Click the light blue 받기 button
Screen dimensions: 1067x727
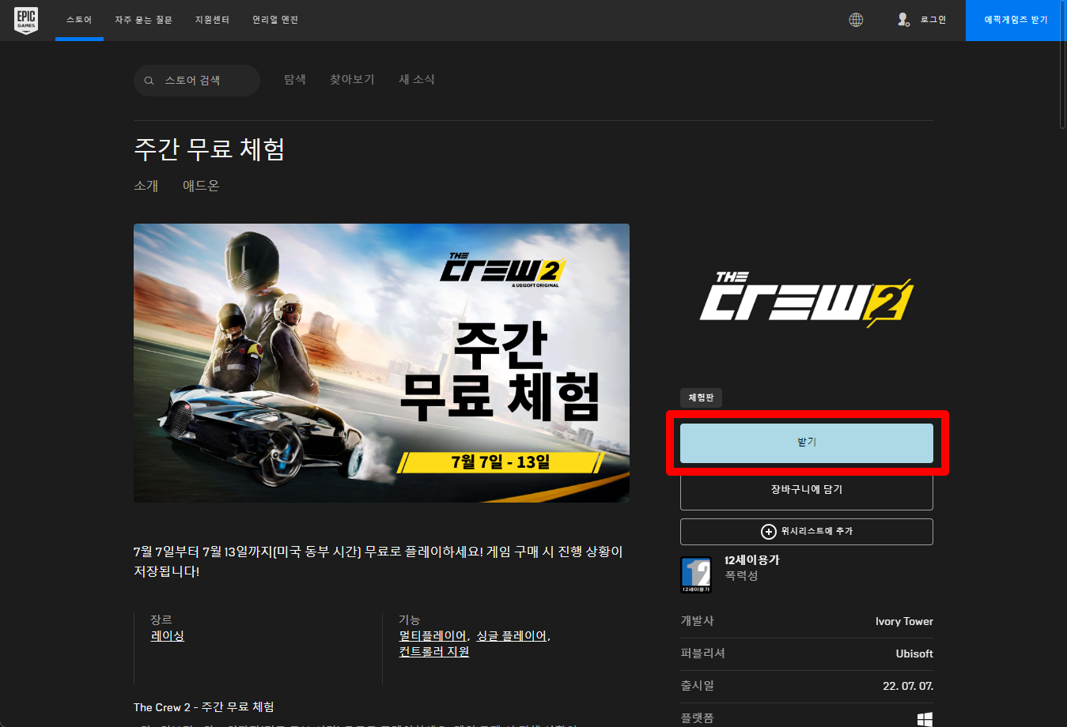[x=807, y=443]
